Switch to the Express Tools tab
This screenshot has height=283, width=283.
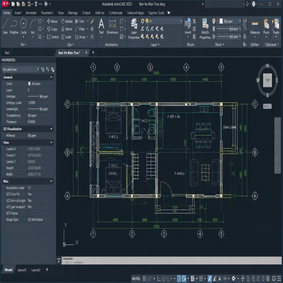[156, 13]
